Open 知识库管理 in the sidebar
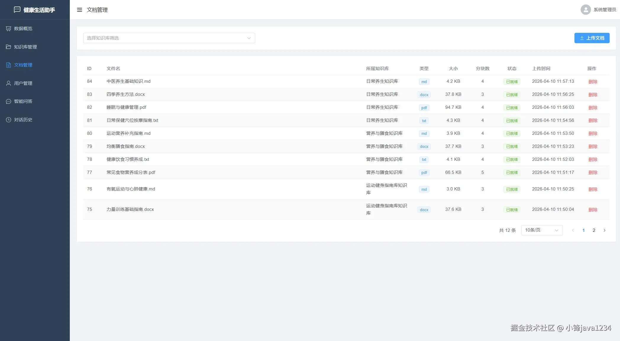Image resolution: width=620 pixels, height=341 pixels. 25,47
